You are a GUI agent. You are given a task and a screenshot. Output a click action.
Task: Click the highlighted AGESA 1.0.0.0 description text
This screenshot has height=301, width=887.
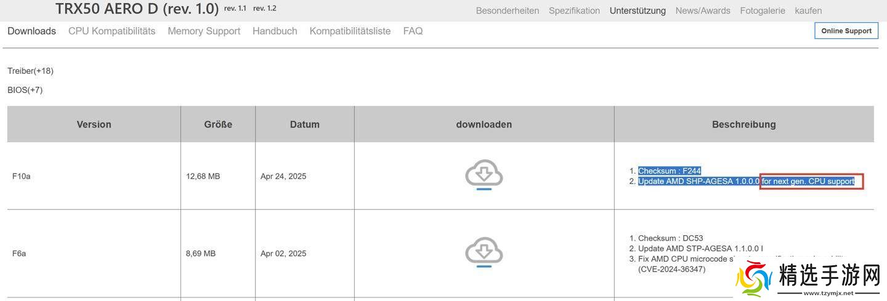coord(699,182)
